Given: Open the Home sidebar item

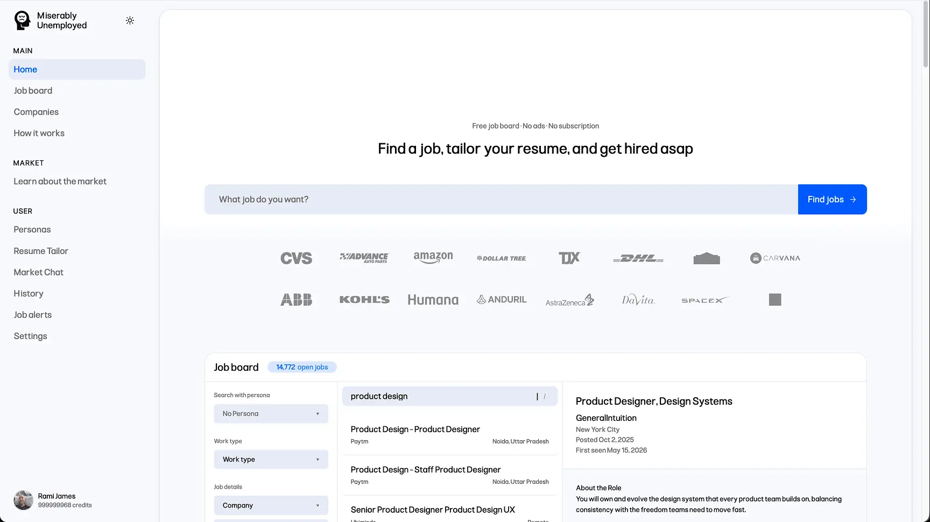Looking at the screenshot, I should (77, 69).
